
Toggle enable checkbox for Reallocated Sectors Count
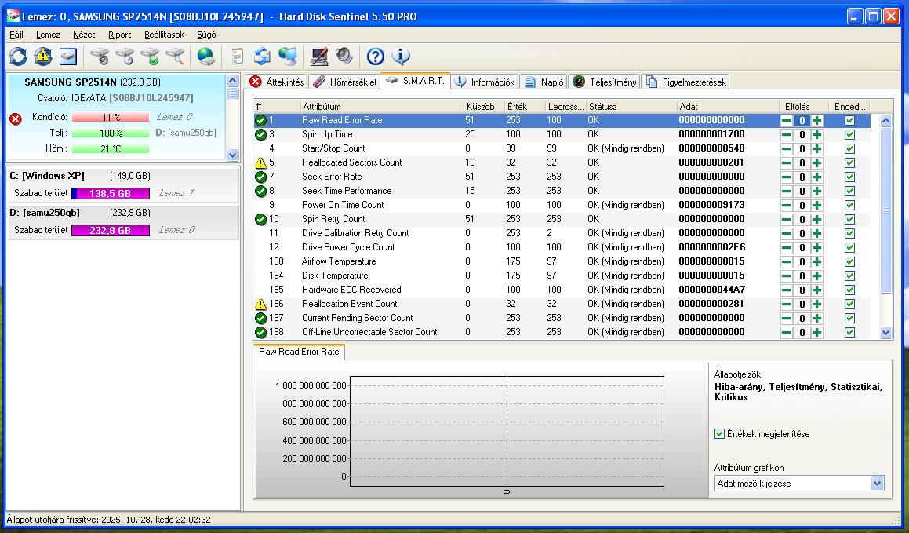[849, 162]
